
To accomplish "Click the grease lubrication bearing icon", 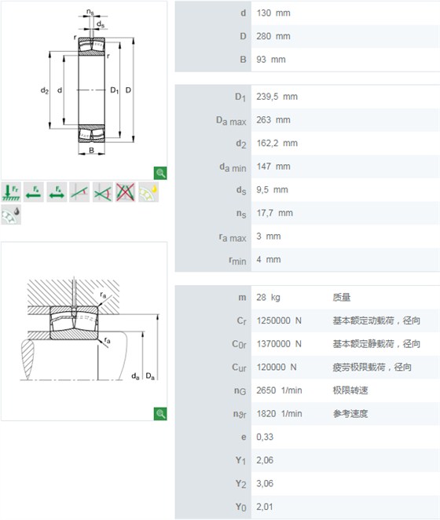I will point(11,214).
